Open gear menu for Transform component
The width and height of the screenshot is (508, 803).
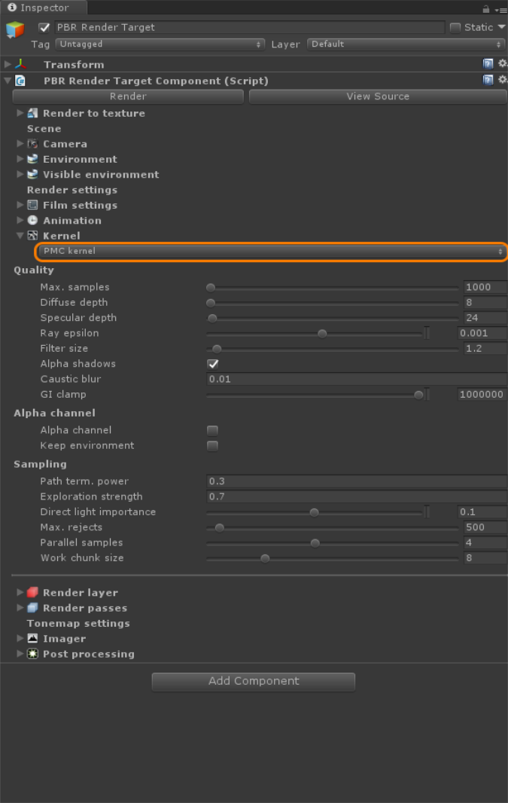click(503, 63)
